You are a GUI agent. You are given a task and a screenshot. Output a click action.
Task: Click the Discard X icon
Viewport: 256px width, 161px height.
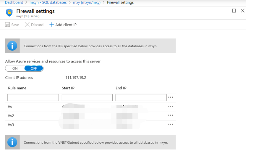(27, 25)
